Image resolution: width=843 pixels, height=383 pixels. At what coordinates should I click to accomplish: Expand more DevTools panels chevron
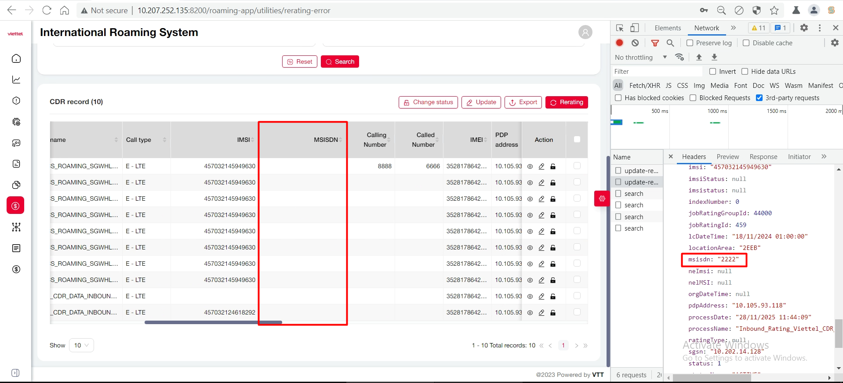pyautogui.click(x=733, y=28)
